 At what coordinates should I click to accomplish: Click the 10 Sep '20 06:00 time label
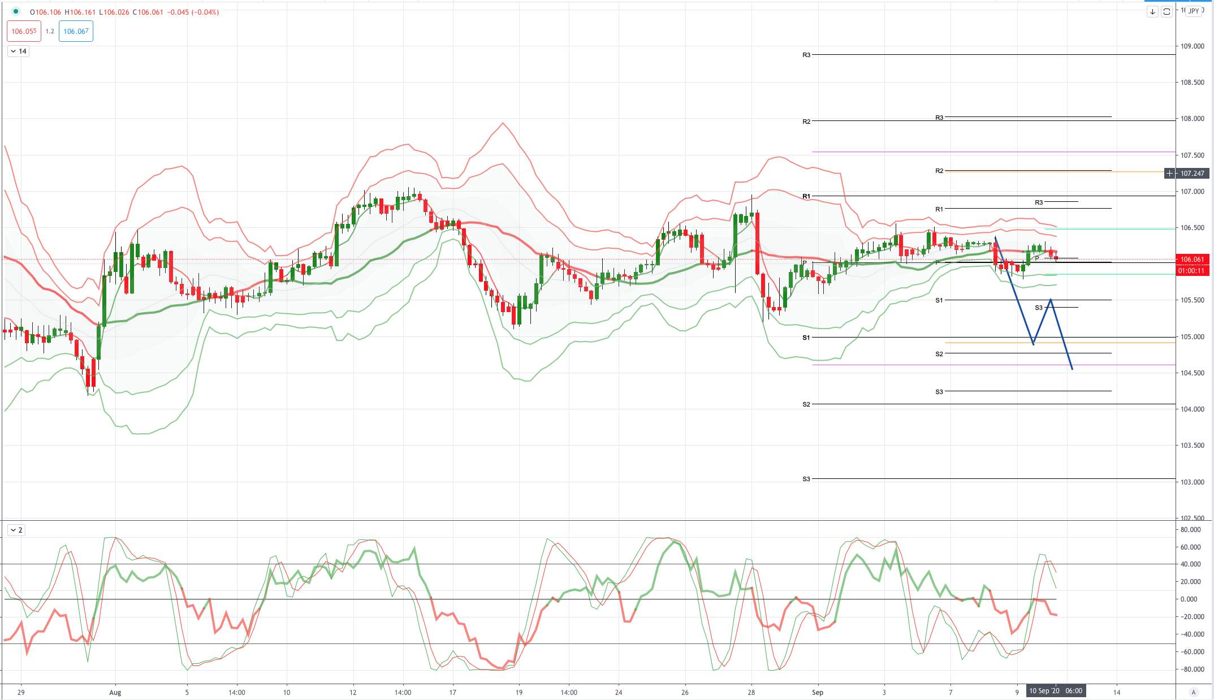(1056, 691)
